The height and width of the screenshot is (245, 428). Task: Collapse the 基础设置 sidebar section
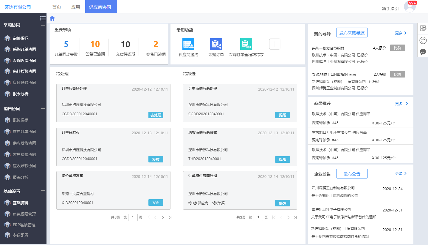pos(43,191)
